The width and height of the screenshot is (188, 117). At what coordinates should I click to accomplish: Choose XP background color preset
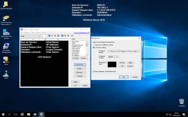pos(122,66)
